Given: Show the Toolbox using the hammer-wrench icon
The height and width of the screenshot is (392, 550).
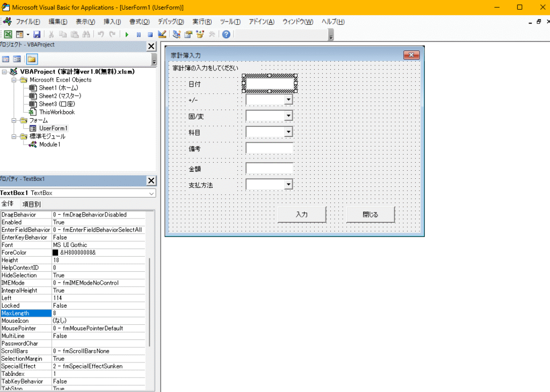Looking at the screenshot, I should [212, 34].
